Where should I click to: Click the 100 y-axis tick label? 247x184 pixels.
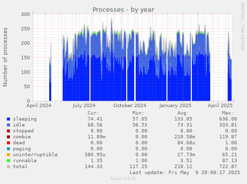click(x=25, y=72)
